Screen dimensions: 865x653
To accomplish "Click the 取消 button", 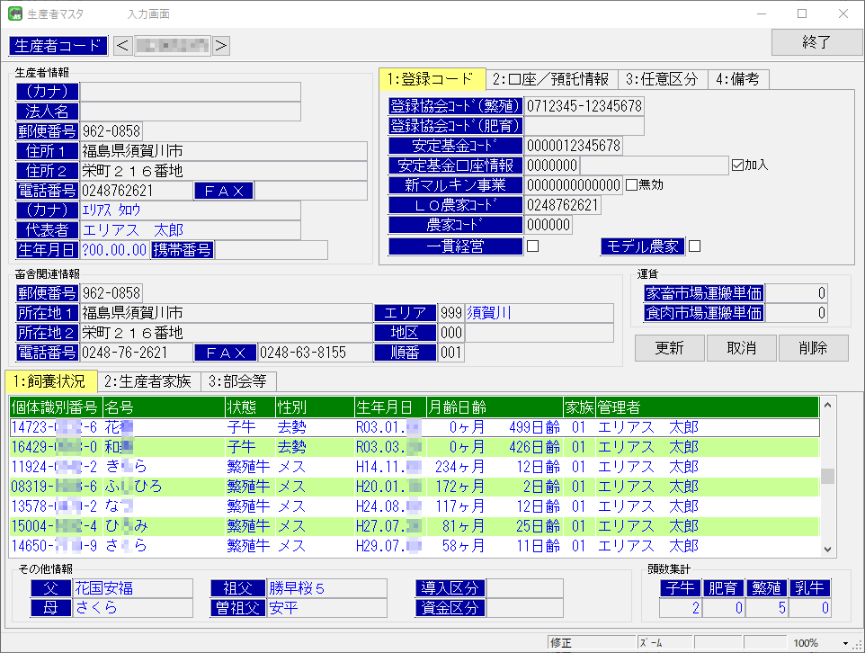I will (x=742, y=348).
